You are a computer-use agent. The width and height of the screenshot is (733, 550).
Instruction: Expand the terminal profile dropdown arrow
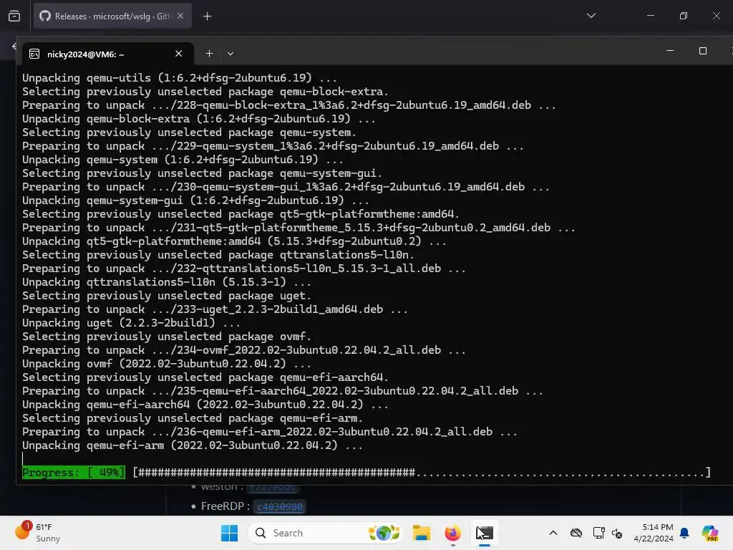[x=230, y=54]
